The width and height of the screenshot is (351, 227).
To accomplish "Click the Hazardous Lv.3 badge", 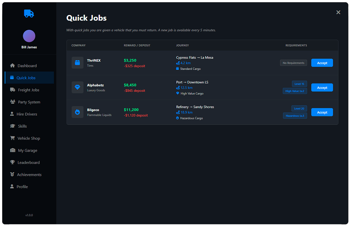I will [x=295, y=116].
